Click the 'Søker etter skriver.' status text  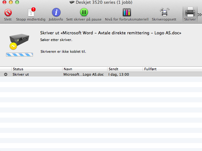click(56, 40)
